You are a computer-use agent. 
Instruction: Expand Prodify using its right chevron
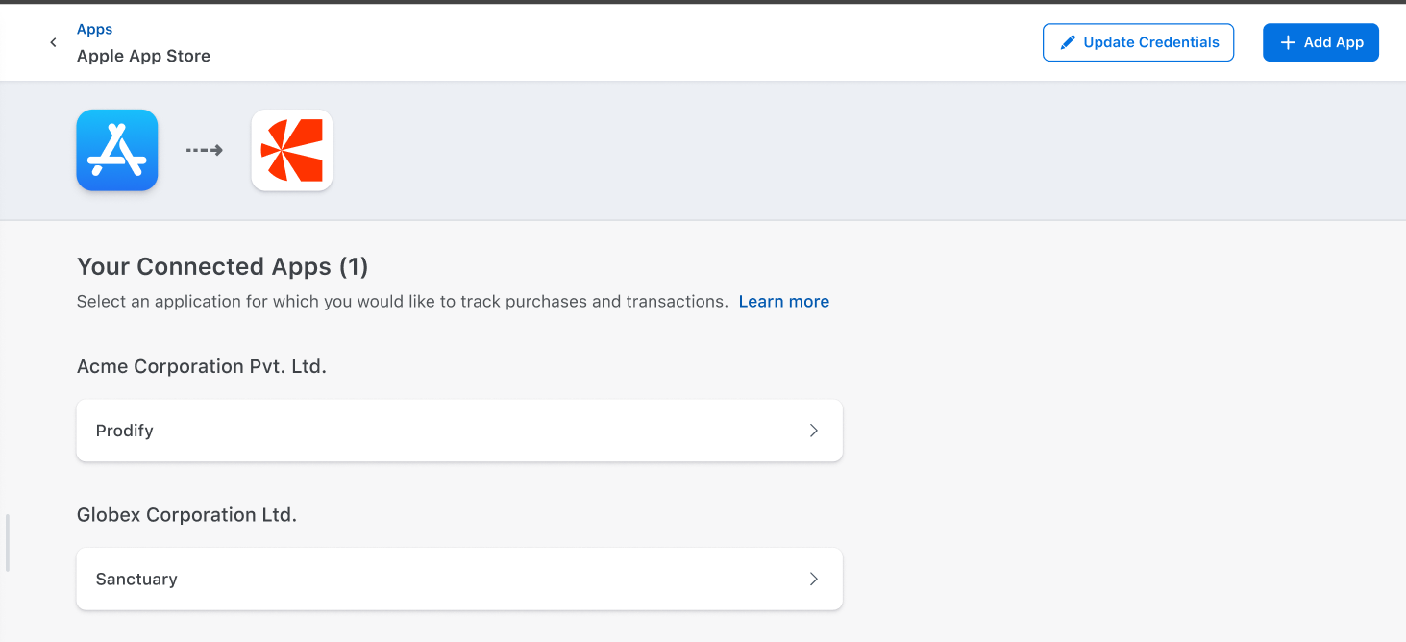pos(813,431)
